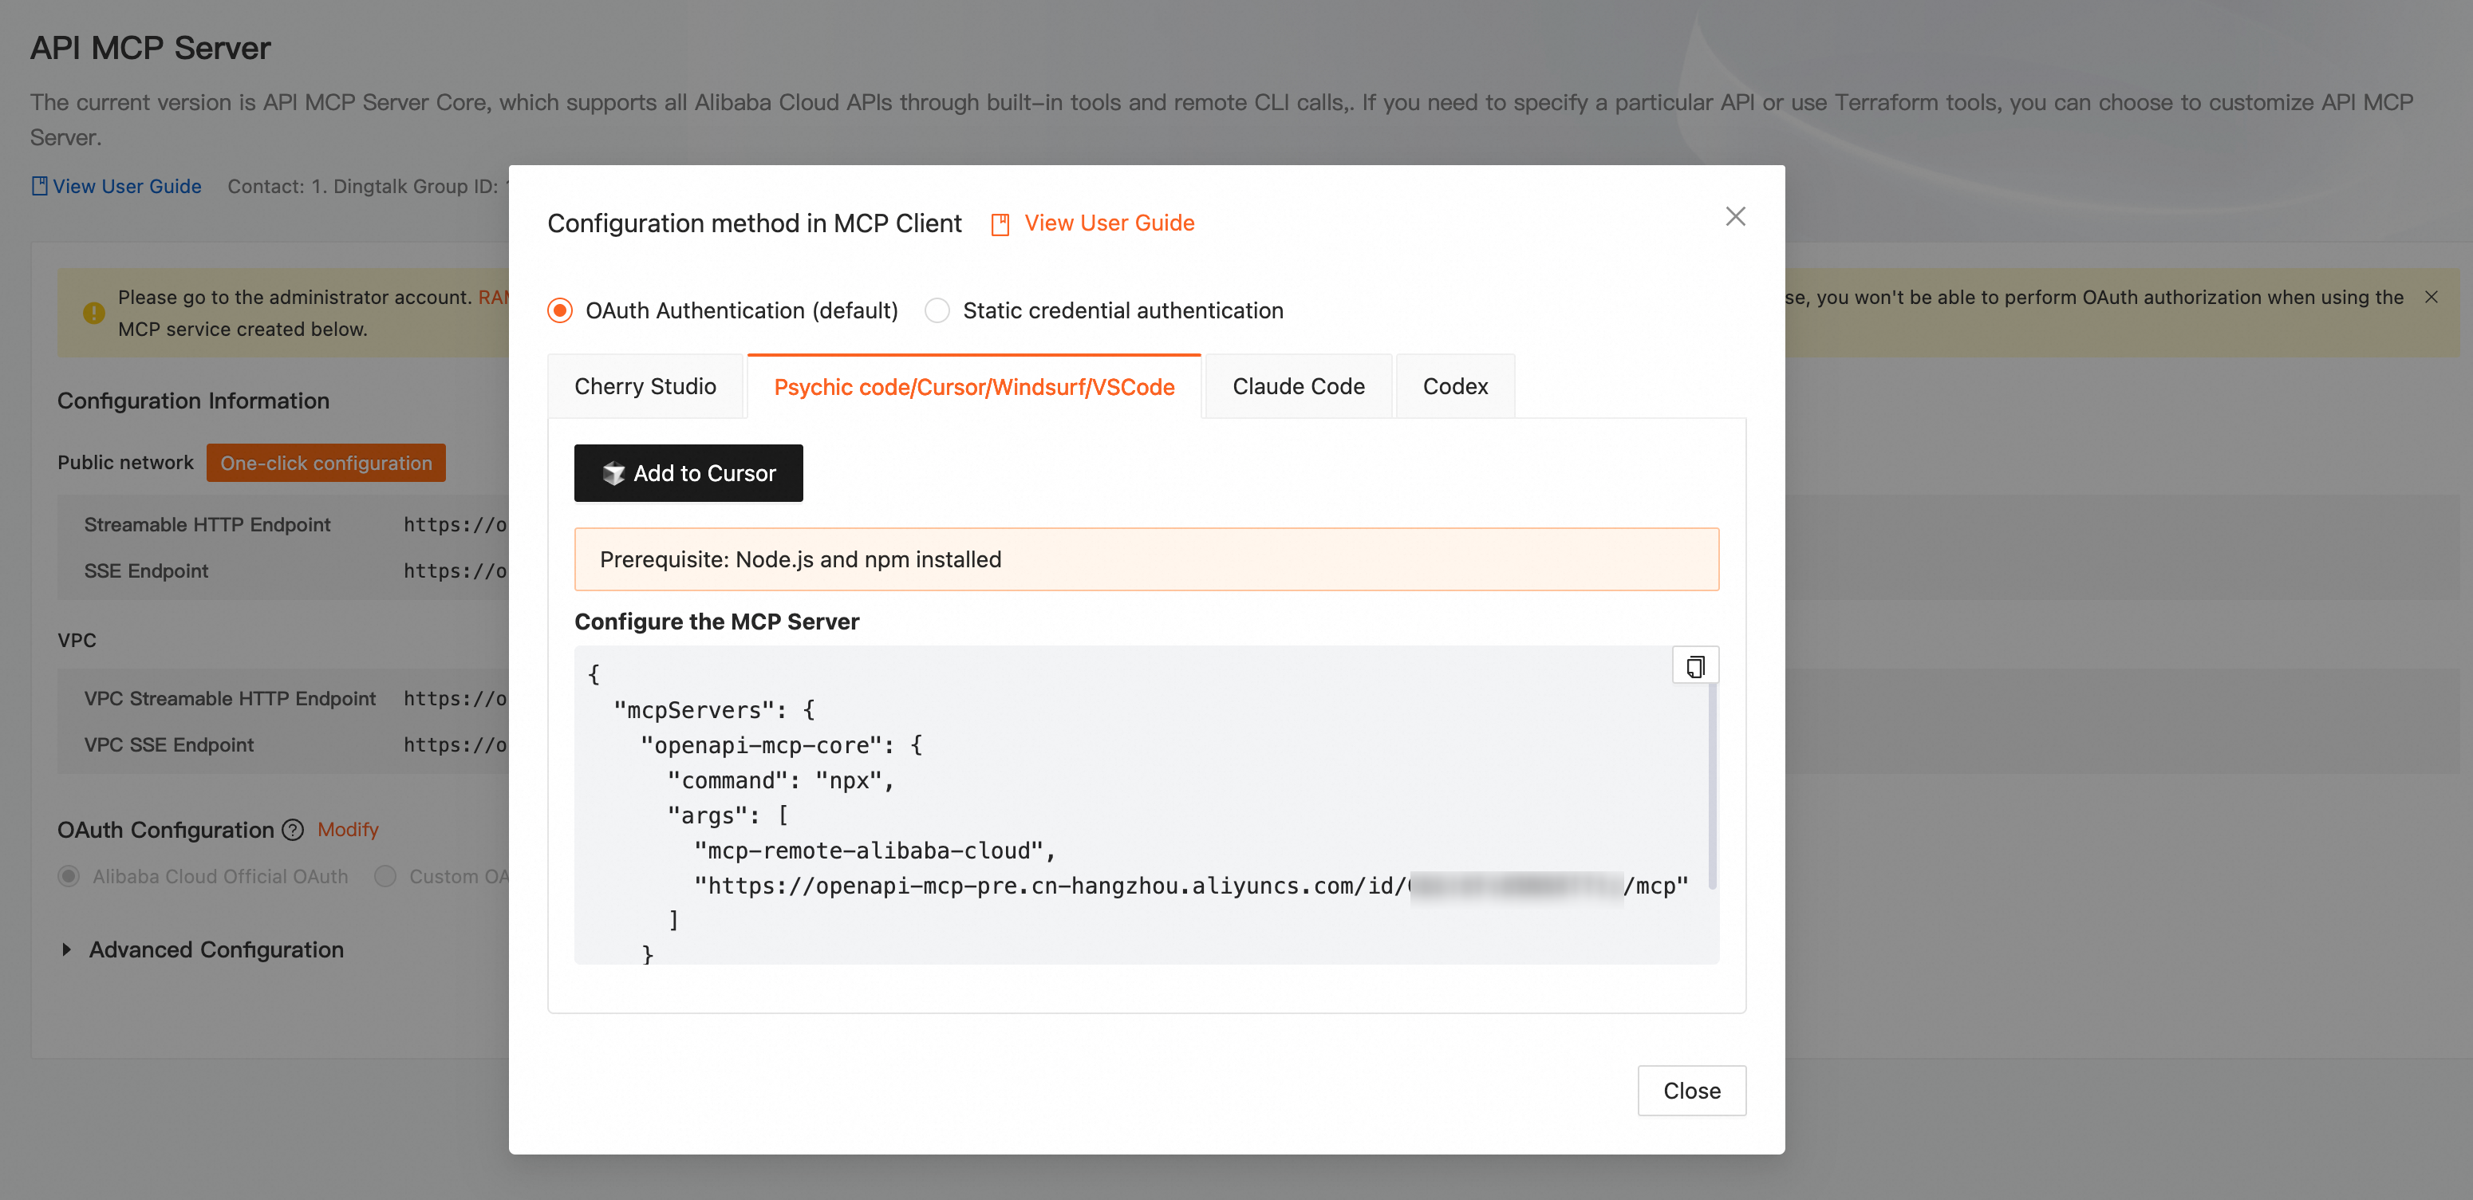Screen dimensions: 2473x1200
Task: Click the VPC SSE Endpoint label
Action: click(169, 745)
